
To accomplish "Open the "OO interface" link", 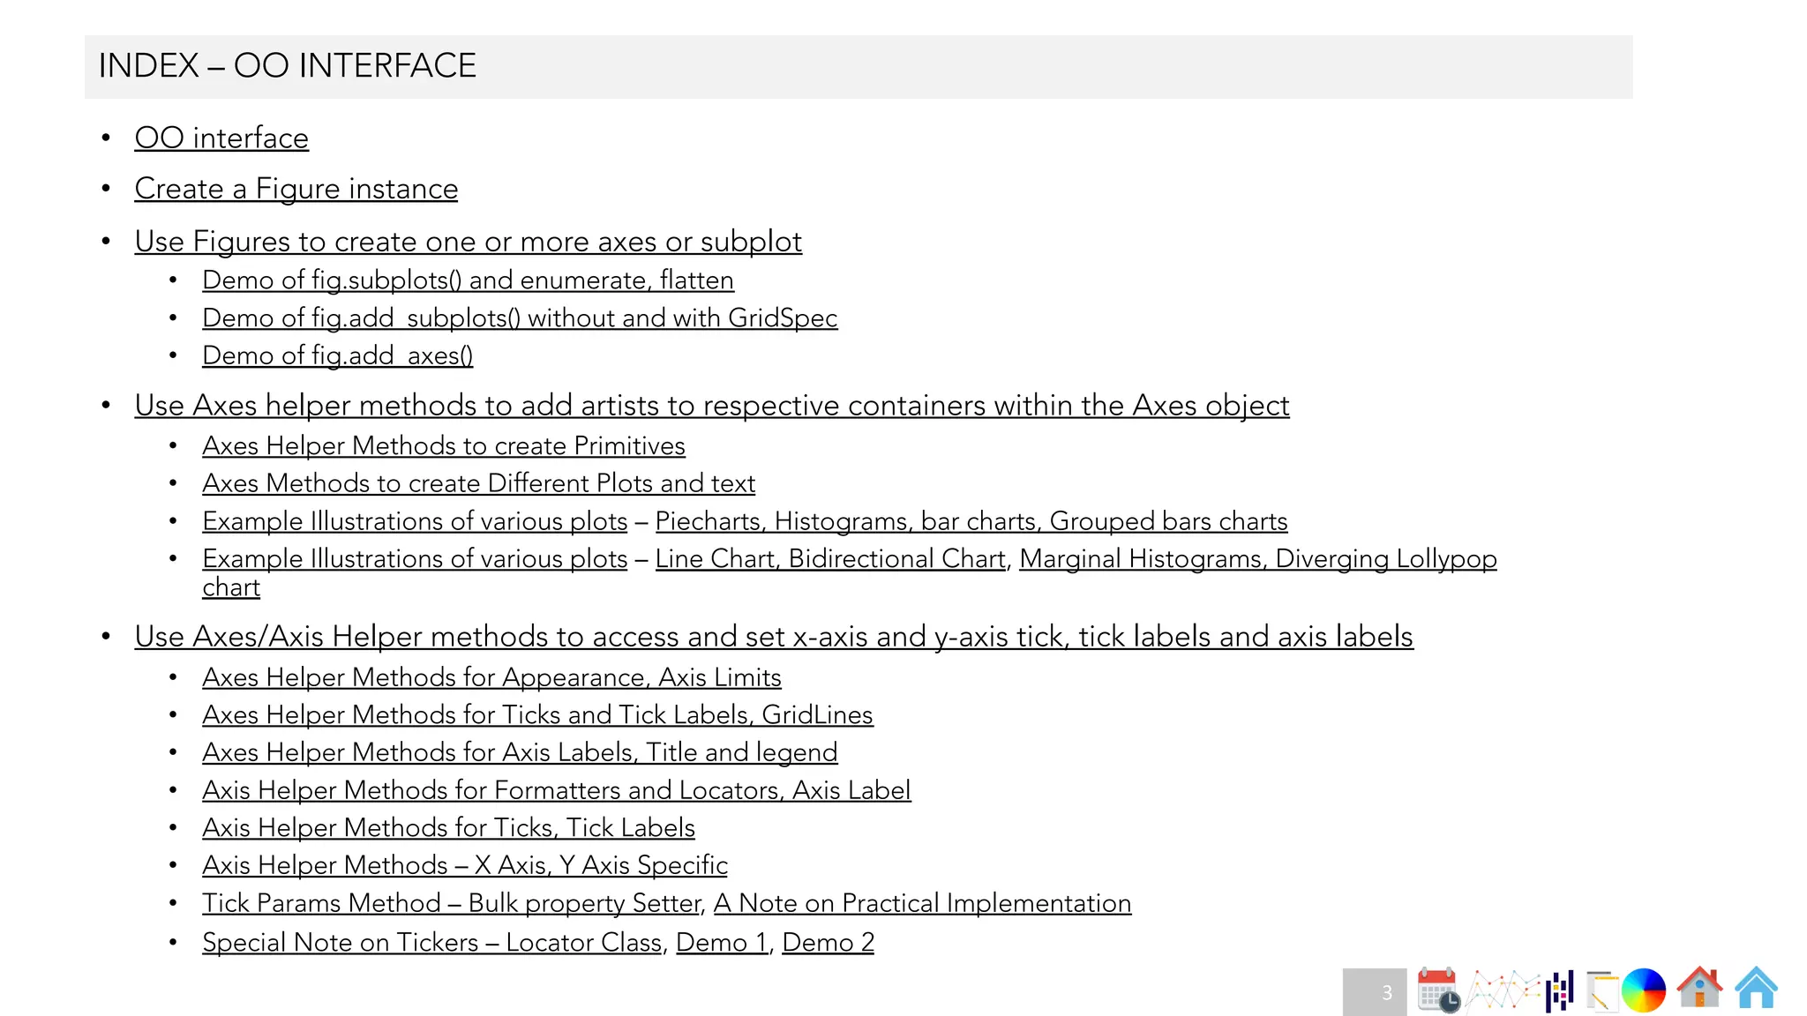I will click(221, 138).
